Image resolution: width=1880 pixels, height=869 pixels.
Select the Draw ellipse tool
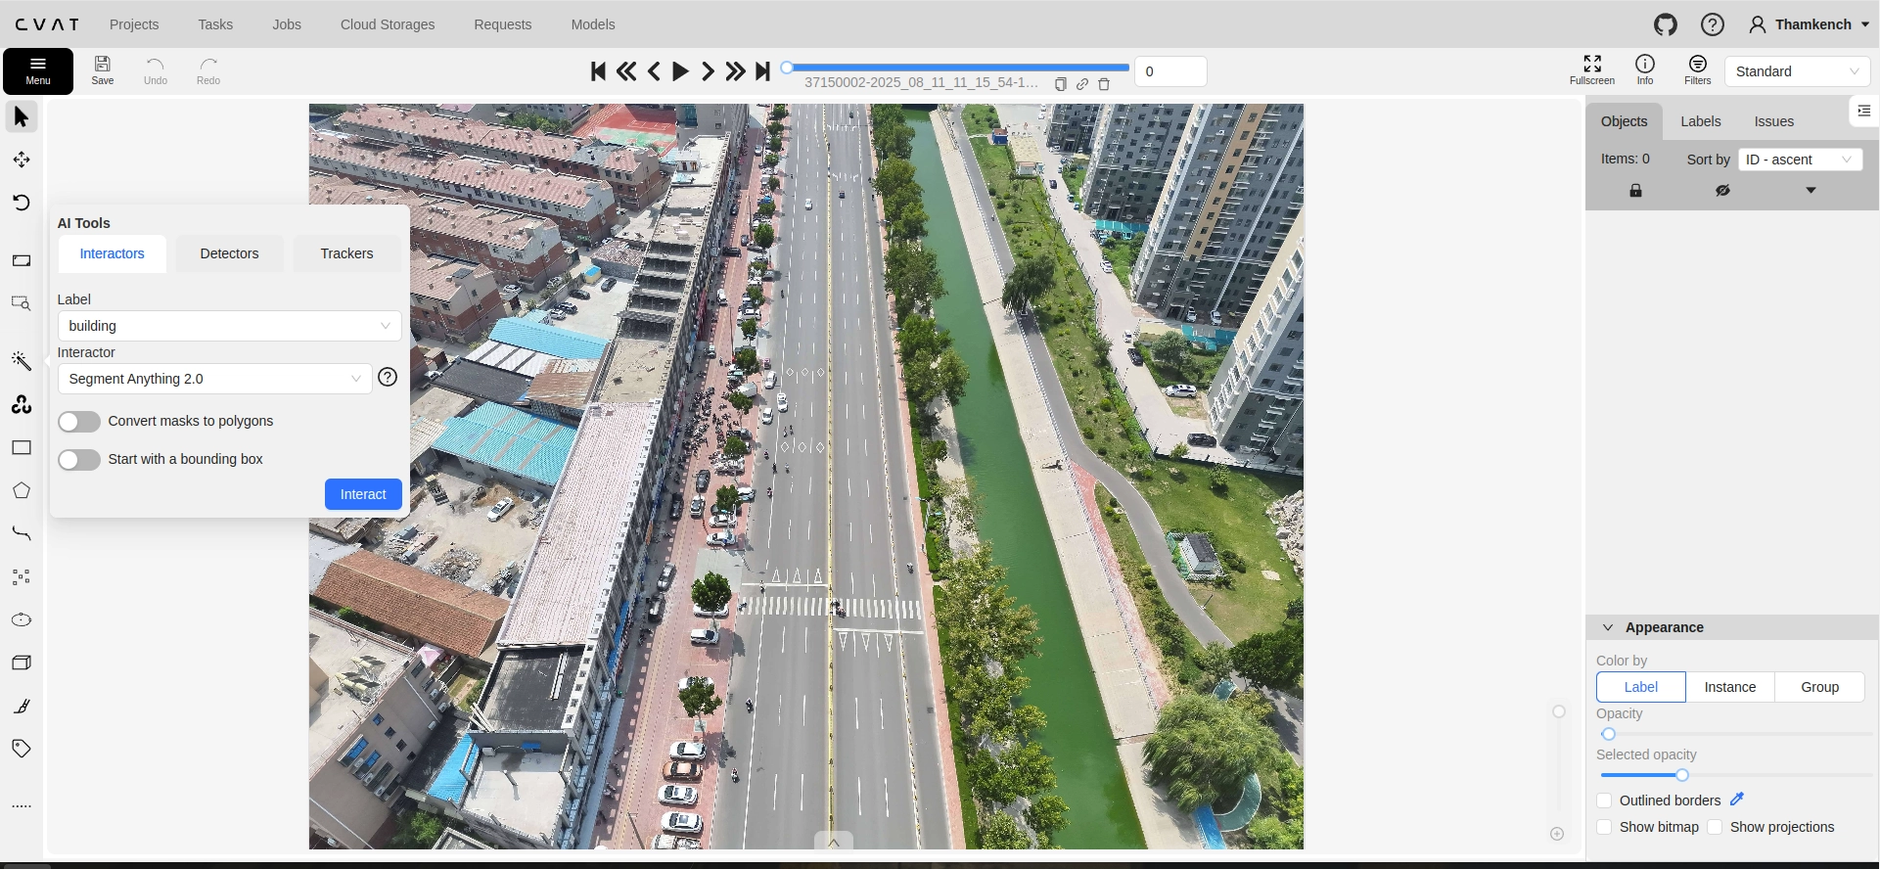pos(22,619)
